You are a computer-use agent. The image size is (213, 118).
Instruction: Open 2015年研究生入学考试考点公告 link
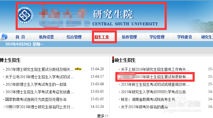click(x=153, y=92)
